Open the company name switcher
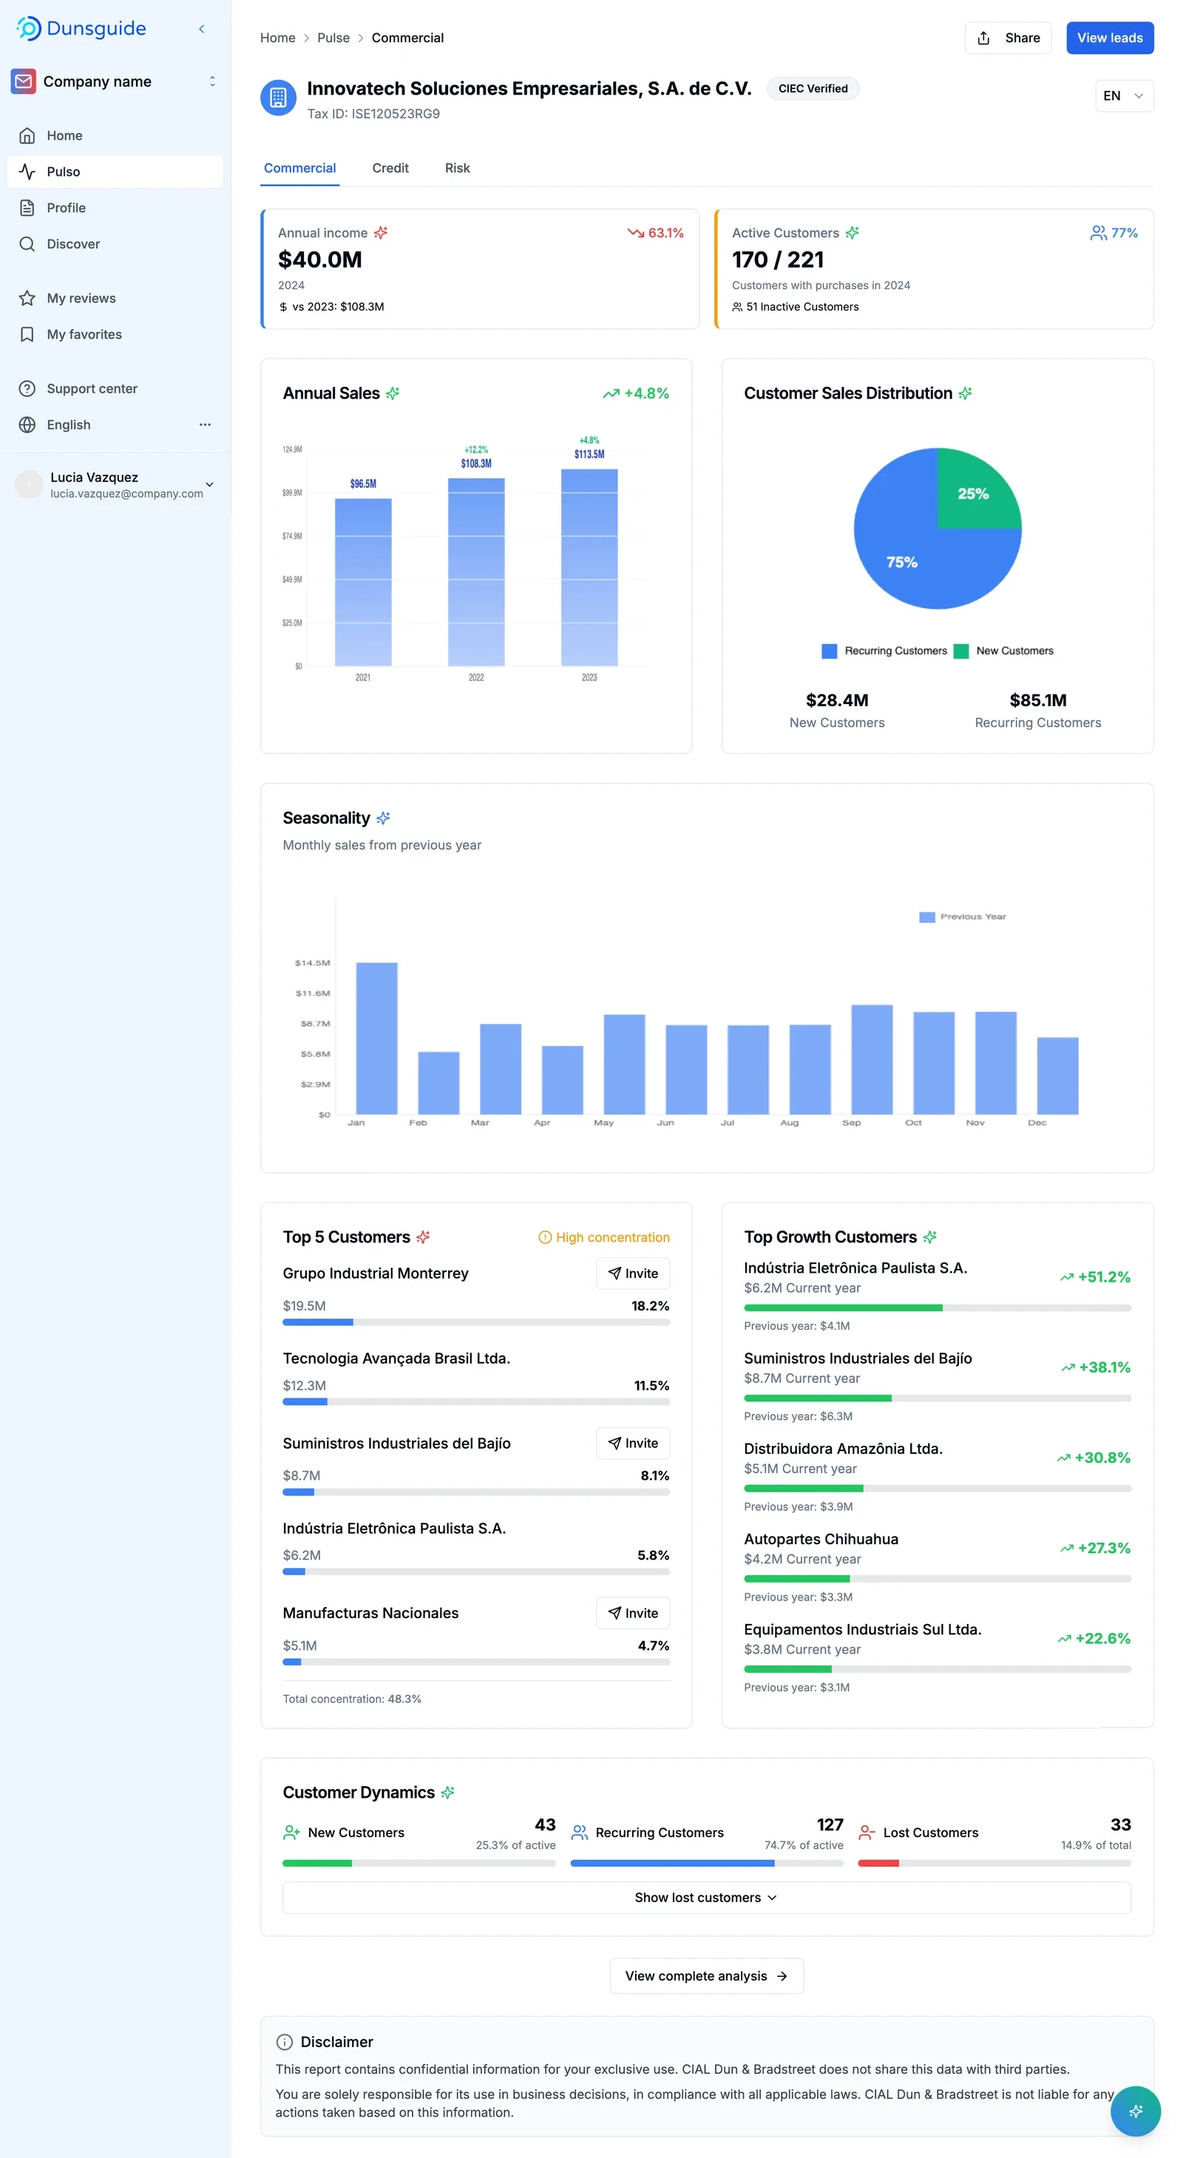 212,81
